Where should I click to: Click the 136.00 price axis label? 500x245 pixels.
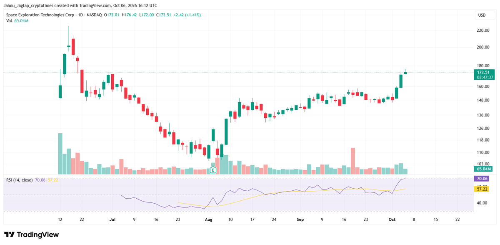pos(483,115)
